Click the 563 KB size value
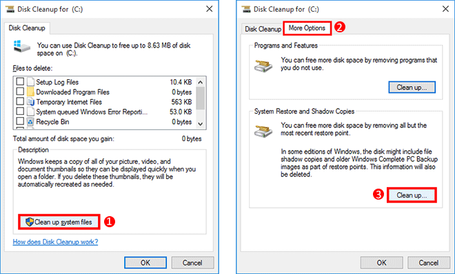 [x=181, y=102]
